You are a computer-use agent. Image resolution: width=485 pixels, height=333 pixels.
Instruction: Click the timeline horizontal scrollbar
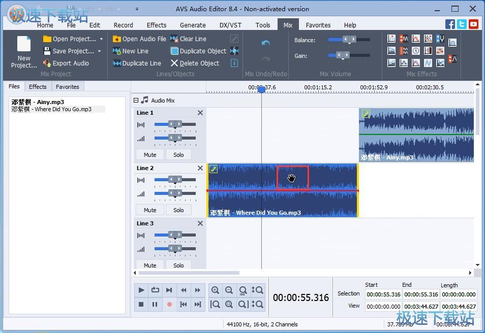tap(189, 273)
